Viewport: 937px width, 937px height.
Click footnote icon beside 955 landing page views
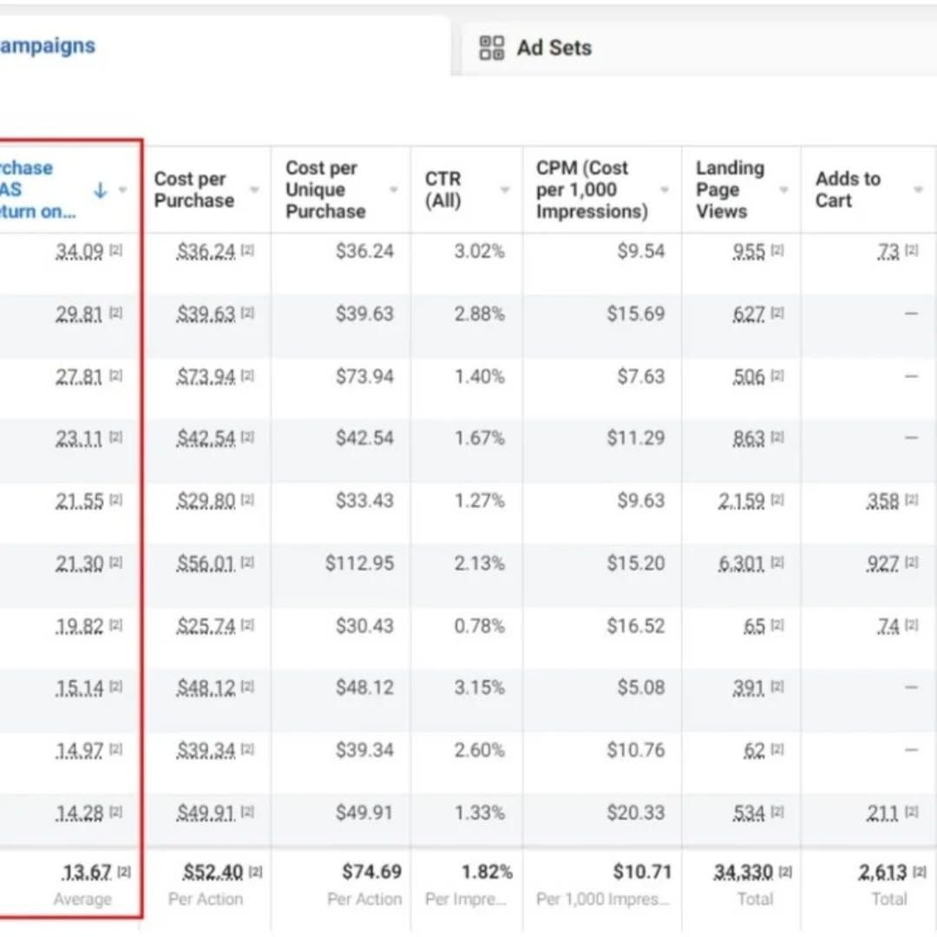coord(776,251)
